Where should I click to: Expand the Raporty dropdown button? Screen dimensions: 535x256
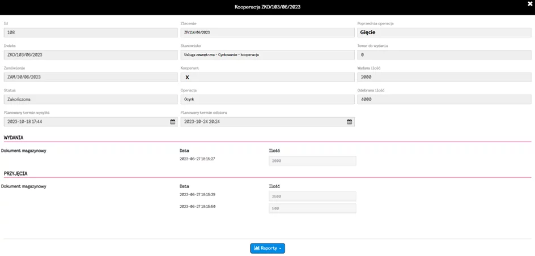(x=267, y=248)
